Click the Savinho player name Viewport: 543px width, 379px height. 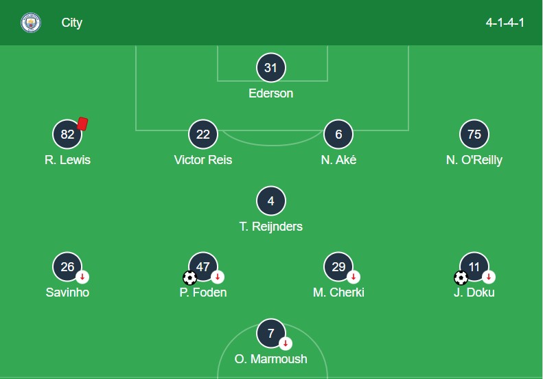click(67, 292)
